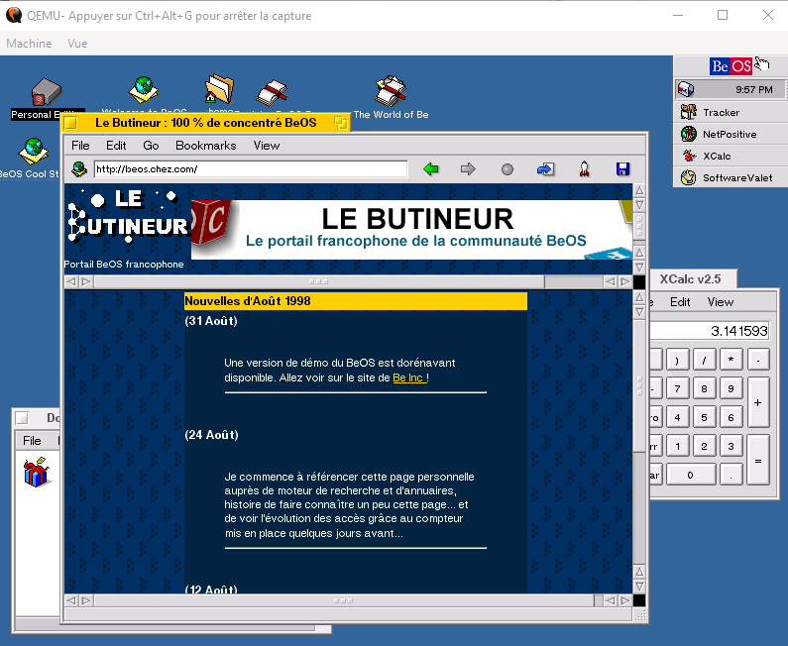Open the Bookmarks menu
This screenshot has height=646, width=788.
205,146
